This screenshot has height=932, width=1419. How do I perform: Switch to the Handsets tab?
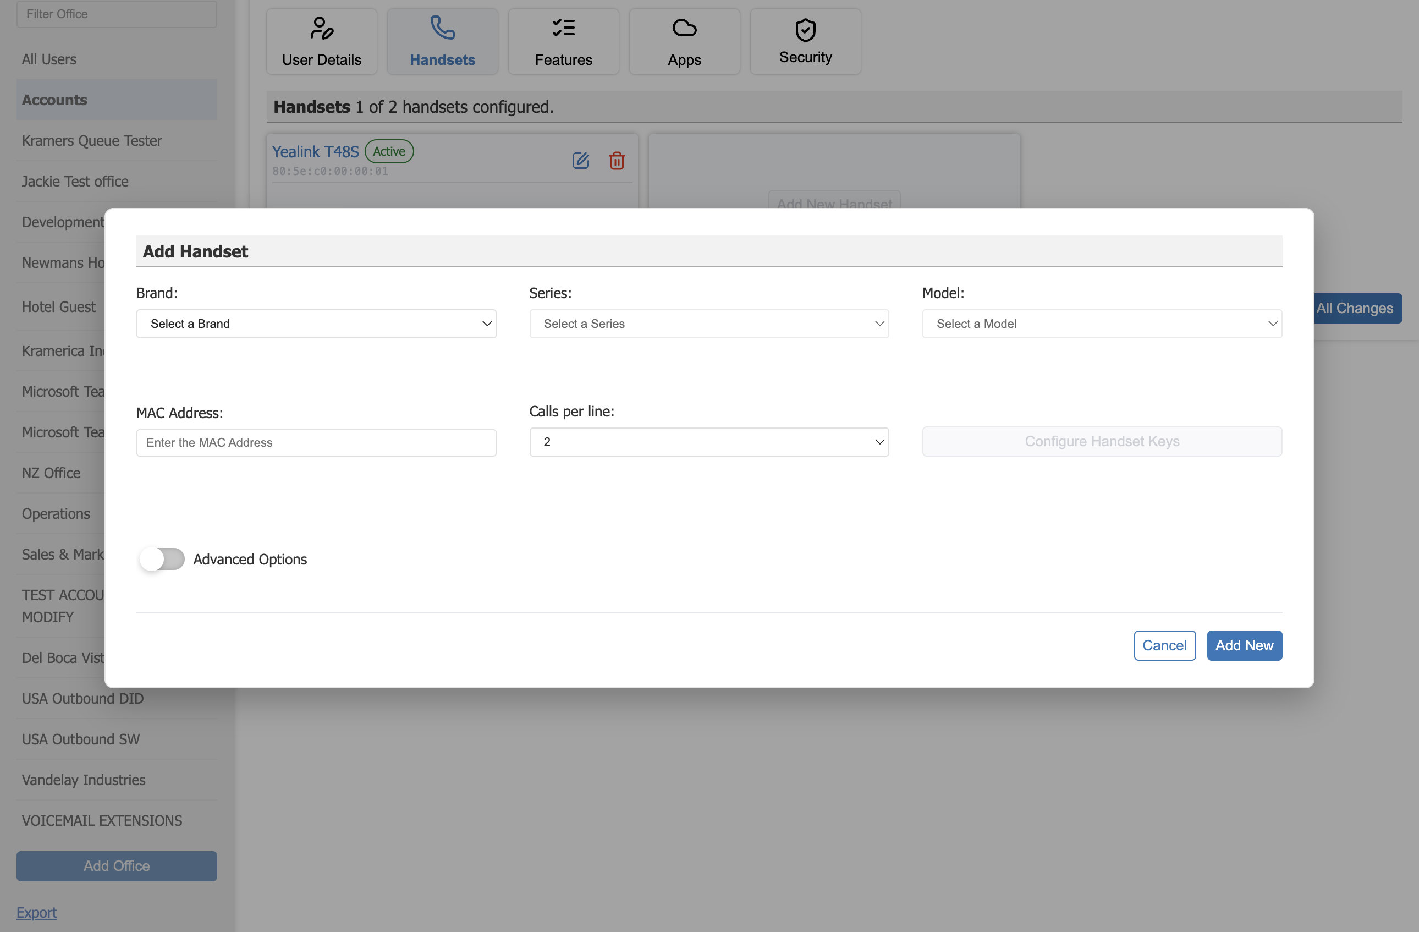tap(442, 42)
